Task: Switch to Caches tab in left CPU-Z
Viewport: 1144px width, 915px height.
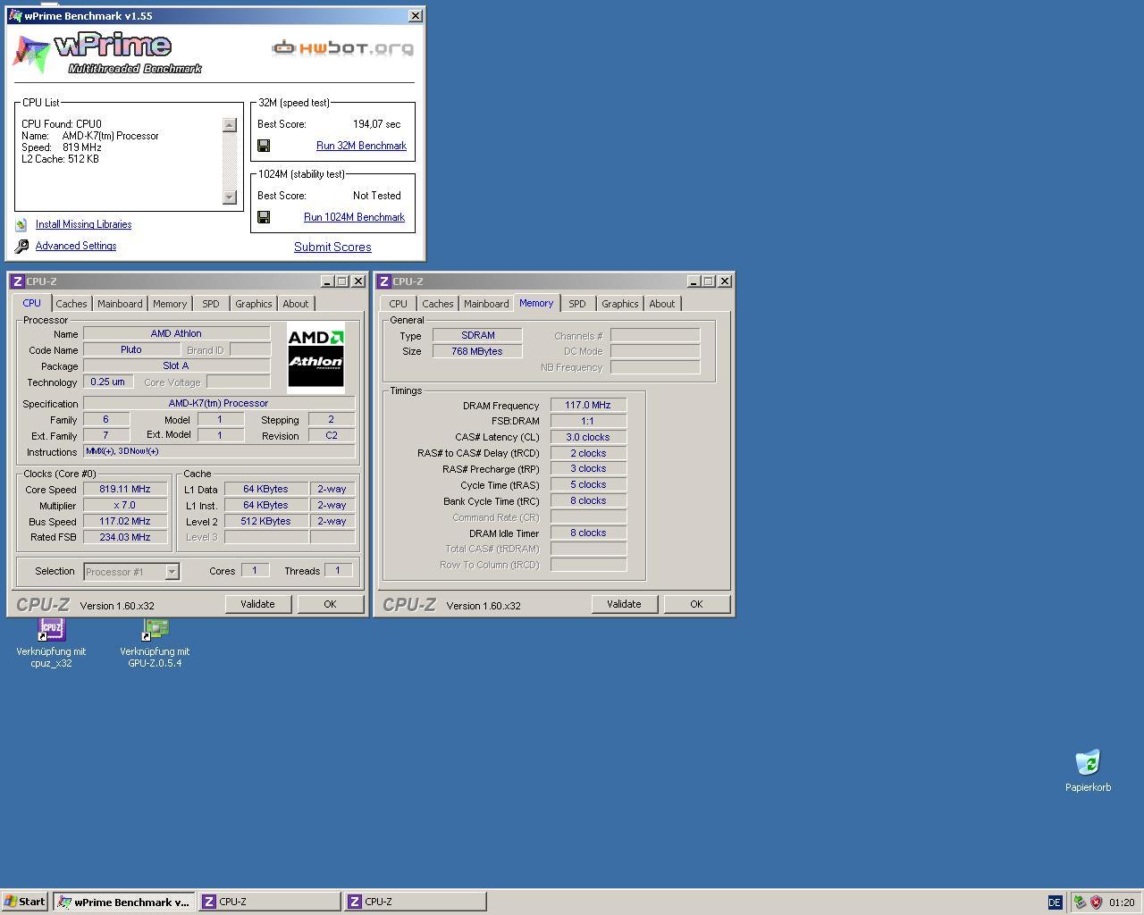Action: pos(71,304)
